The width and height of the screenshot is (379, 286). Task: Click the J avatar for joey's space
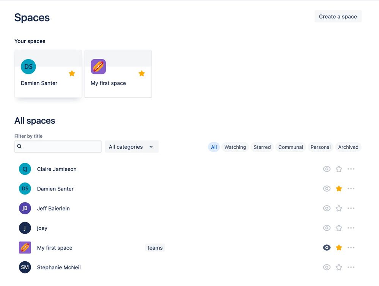[x=25, y=228]
